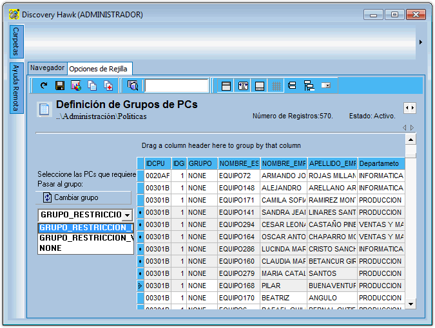
Task: Open the Ayuda Remota side tab
Action: 16,88
